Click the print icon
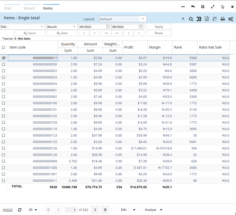The image size is (236, 215). click(x=222, y=19)
